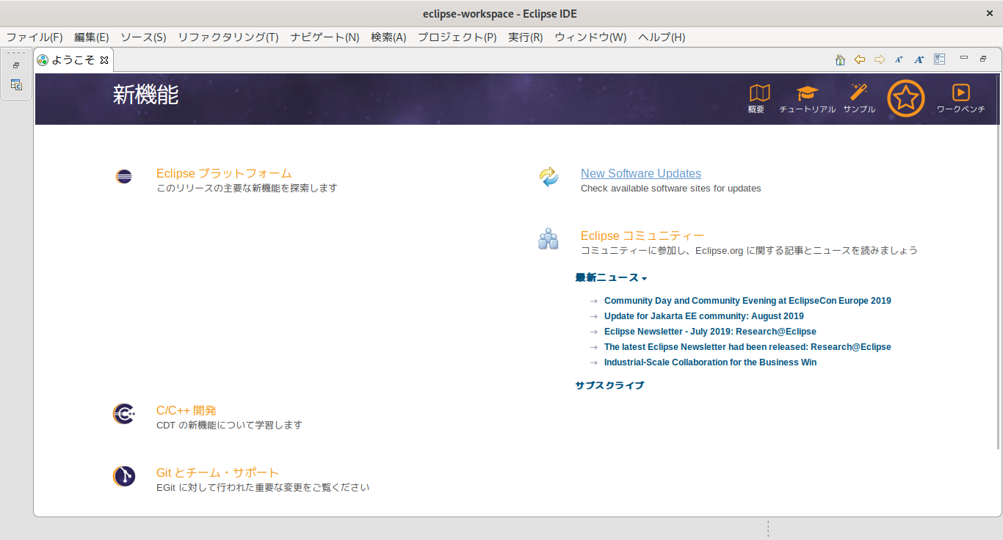Viewport: 1003px width, 540px height.
Task: Minimize the Welcome view panel
Action: click(x=964, y=58)
